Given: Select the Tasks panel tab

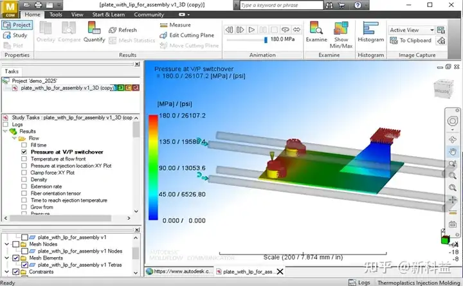Looking at the screenshot, I should (12, 71).
